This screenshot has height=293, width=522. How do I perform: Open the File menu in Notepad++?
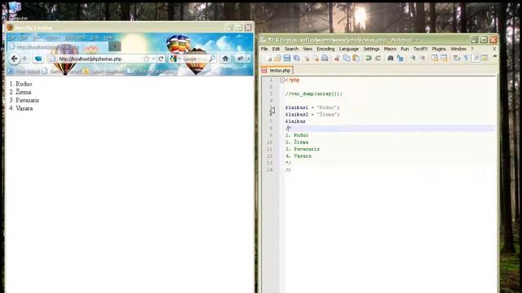(x=264, y=49)
